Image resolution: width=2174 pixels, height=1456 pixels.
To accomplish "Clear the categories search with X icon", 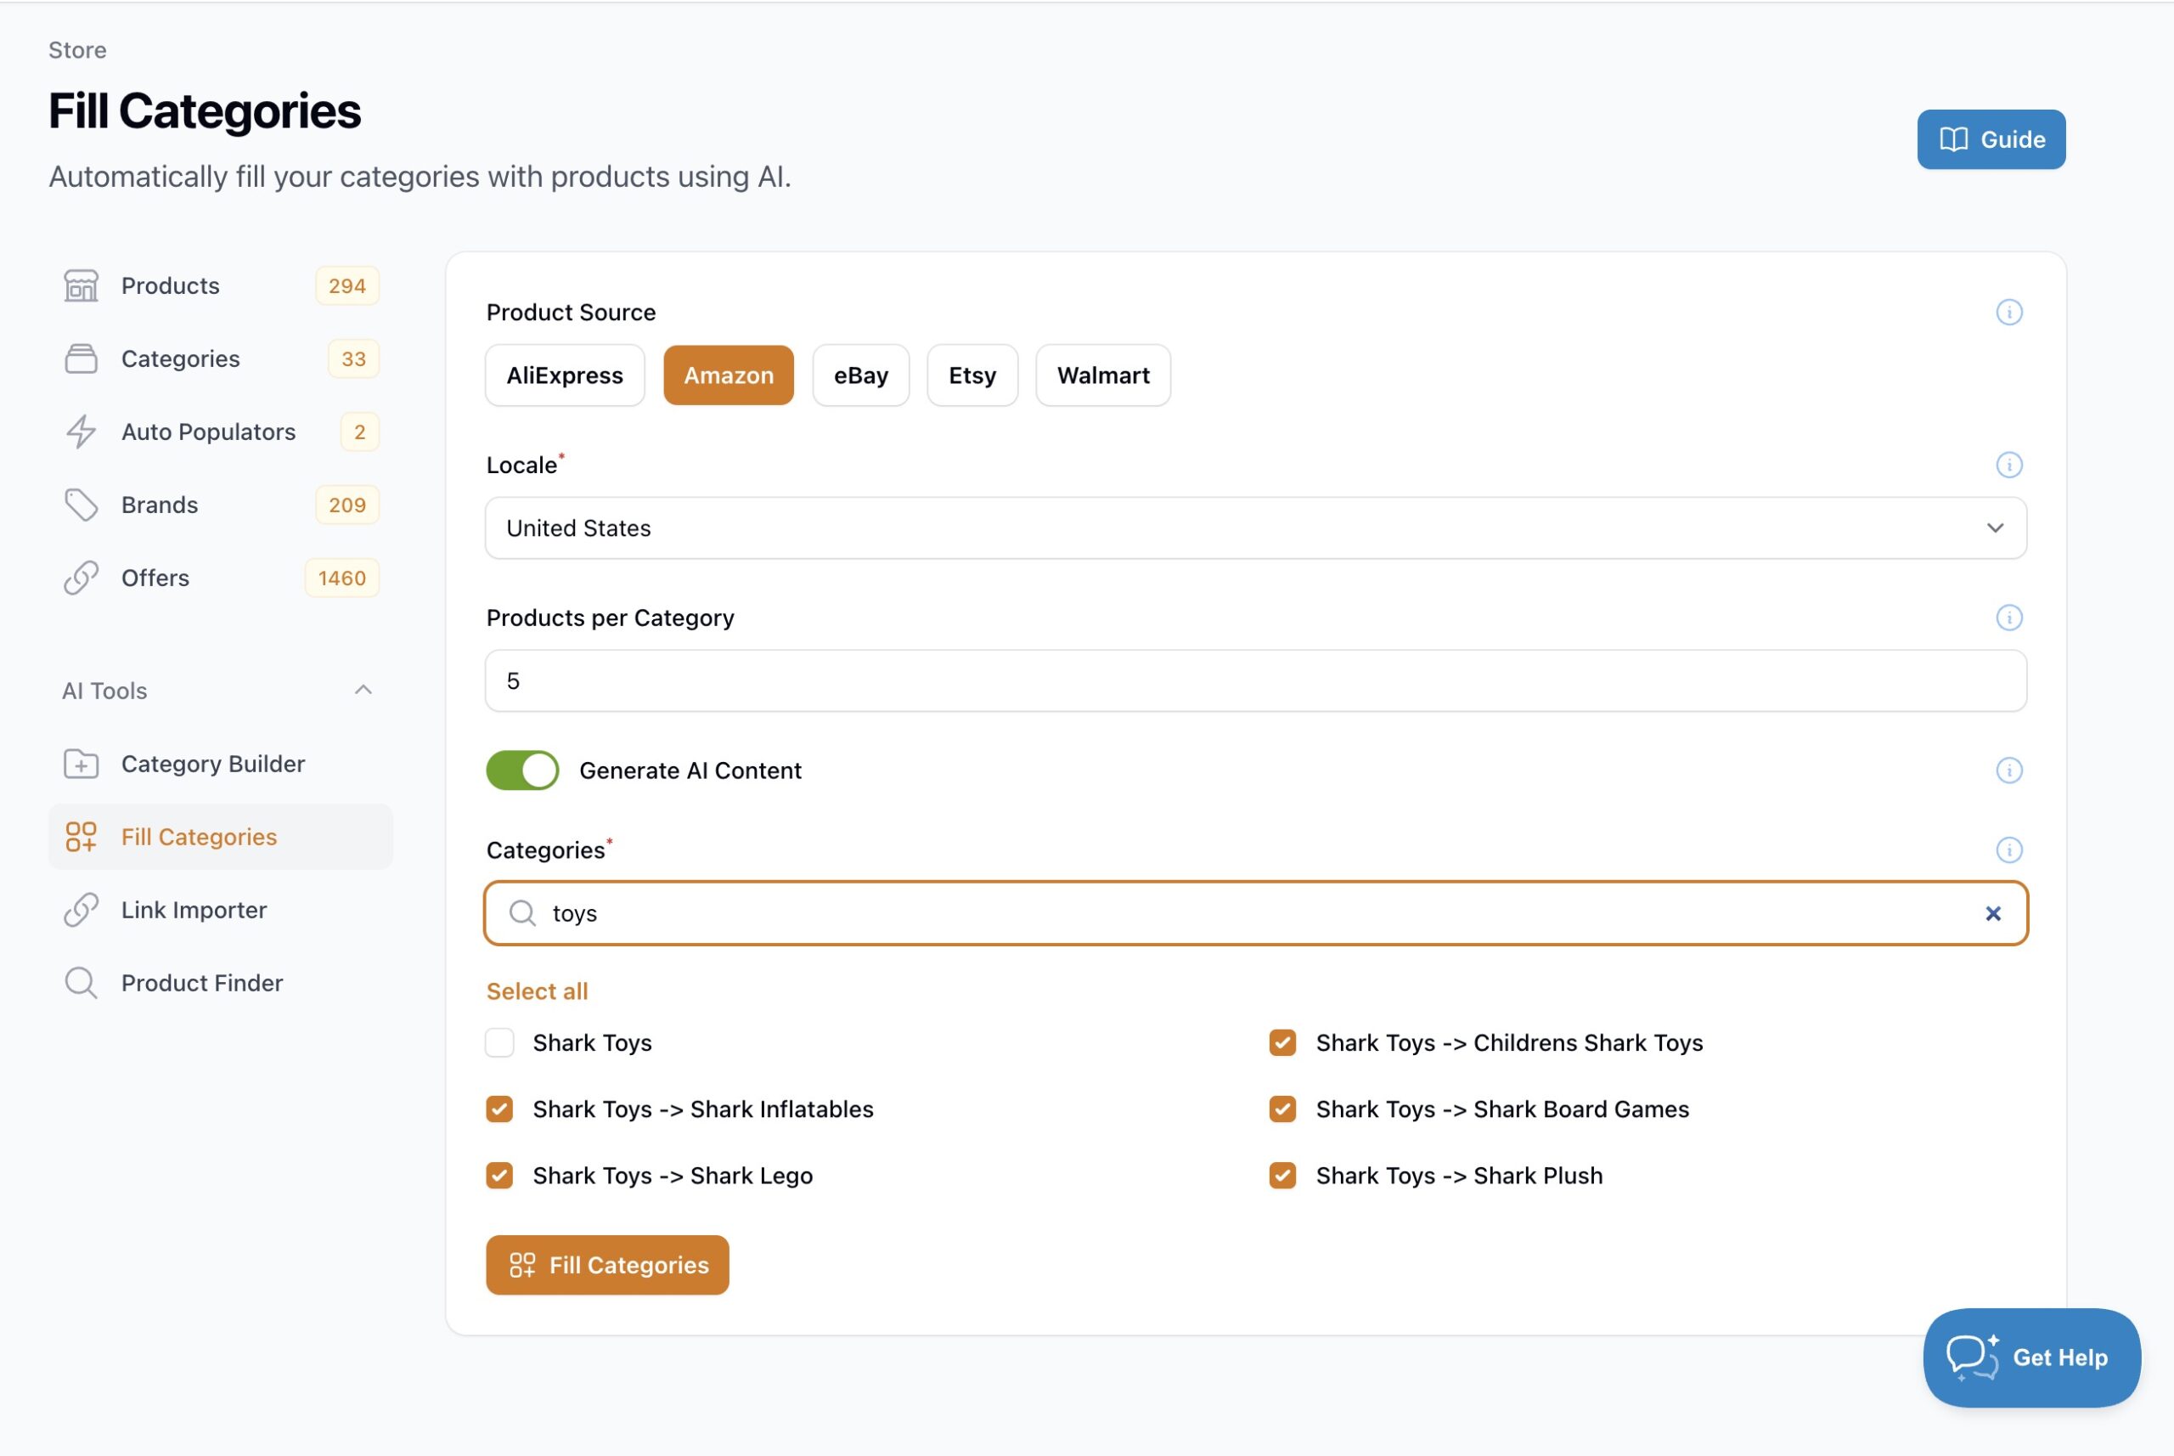I will coord(1992,914).
